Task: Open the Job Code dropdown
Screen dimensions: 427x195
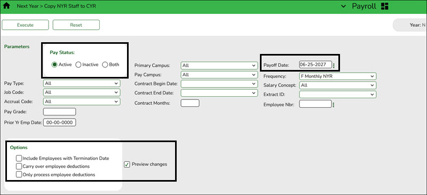Action: (x=82, y=92)
